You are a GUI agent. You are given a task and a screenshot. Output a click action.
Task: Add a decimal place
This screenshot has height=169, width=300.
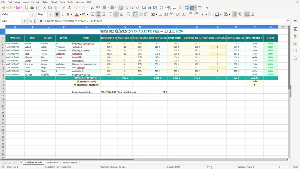[178, 15]
